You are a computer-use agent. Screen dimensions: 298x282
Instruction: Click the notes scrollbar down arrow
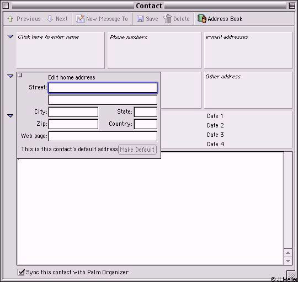tap(288, 260)
